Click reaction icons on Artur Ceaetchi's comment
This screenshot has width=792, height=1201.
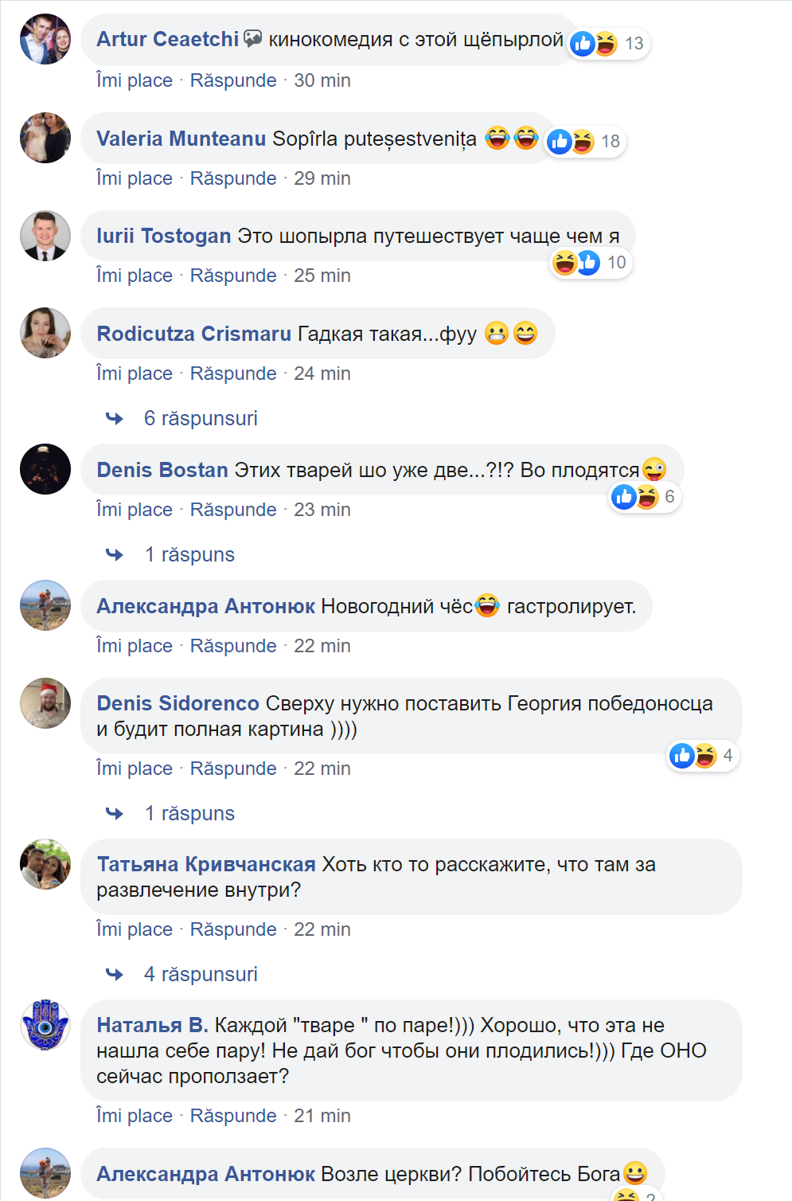click(607, 44)
